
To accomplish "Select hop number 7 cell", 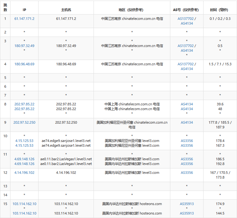I will 5,95.
